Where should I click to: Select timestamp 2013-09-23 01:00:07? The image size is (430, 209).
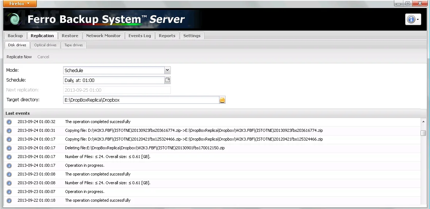point(37,192)
